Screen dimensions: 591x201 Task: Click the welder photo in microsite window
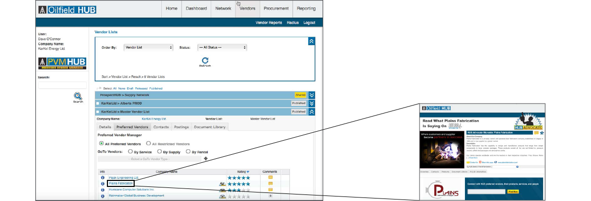click(442, 150)
